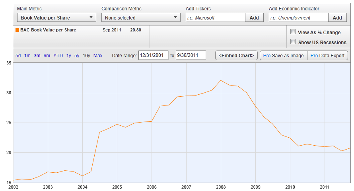This screenshot has height=191, width=354.
Task: Click Pro Data Export button
Action: pos(328,56)
